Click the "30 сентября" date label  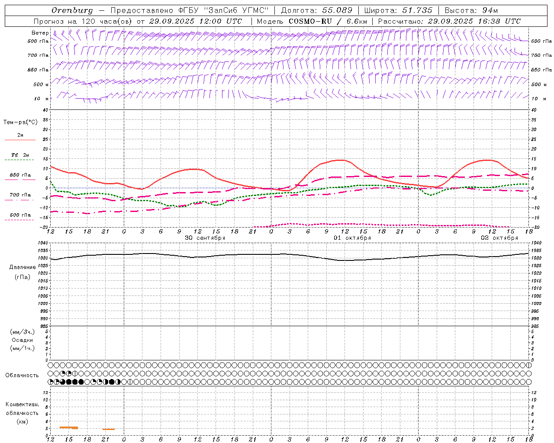(x=205, y=238)
